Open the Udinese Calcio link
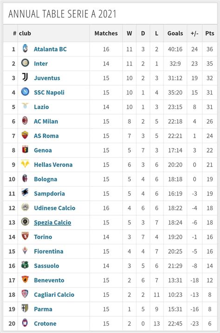Image resolution: width=220 pixels, height=333 pixels. point(55,208)
